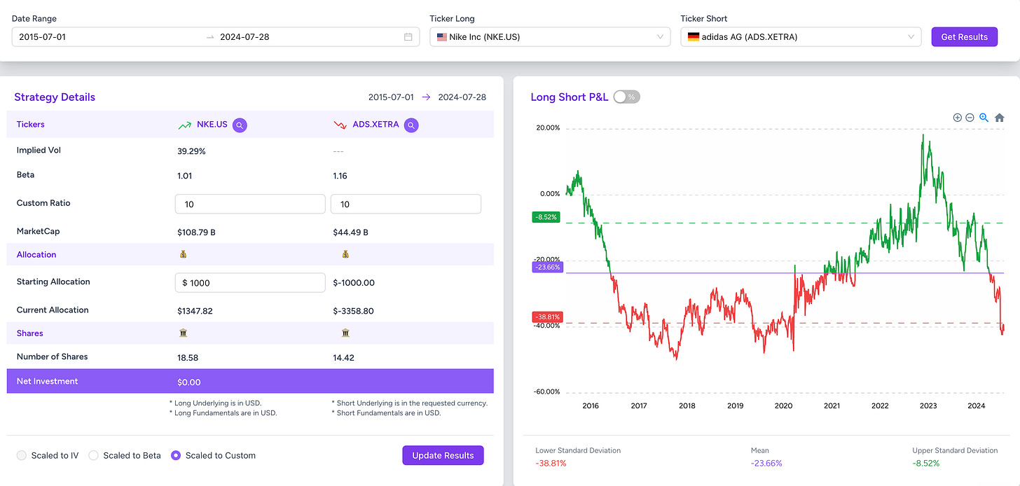The image size is (1020, 486).
Task: Click the money bag icon under NKE.US
Action: pyautogui.click(x=184, y=254)
